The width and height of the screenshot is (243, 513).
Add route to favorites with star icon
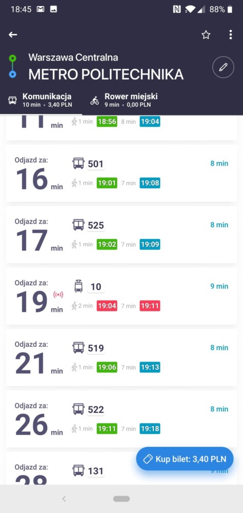click(206, 35)
